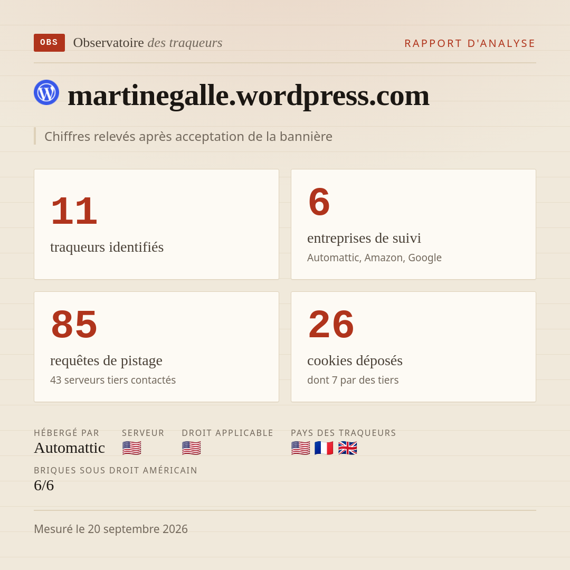Click the DROIT APPLICABLE label
570x570 pixels.
click(x=227, y=433)
